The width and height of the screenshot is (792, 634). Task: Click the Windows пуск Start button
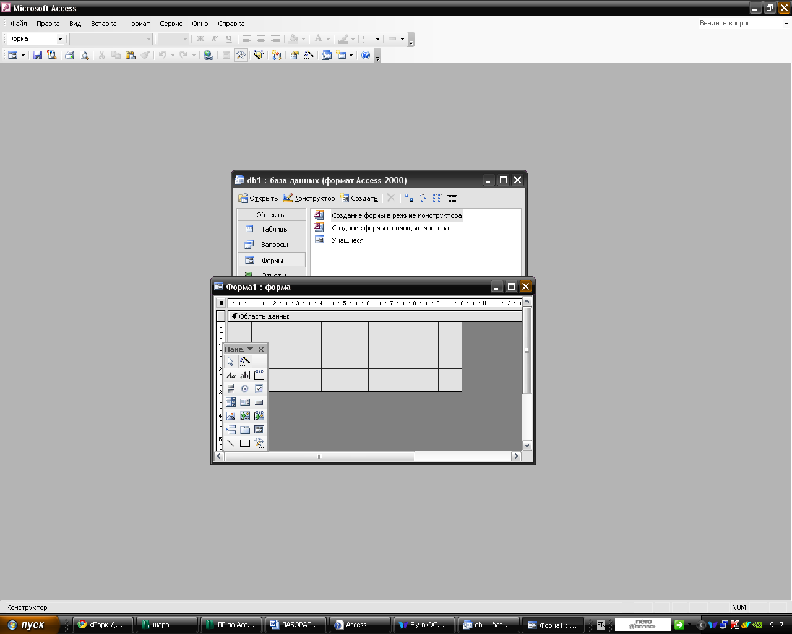[30, 625]
